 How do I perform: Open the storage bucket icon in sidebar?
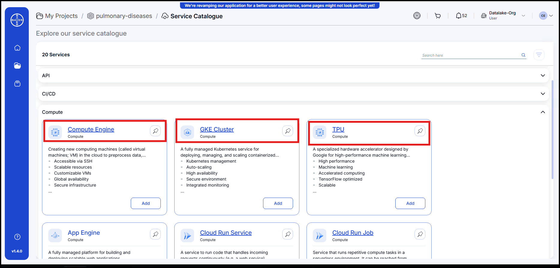click(x=17, y=84)
